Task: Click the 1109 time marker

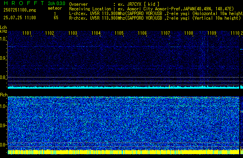Action: click(212, 33)
